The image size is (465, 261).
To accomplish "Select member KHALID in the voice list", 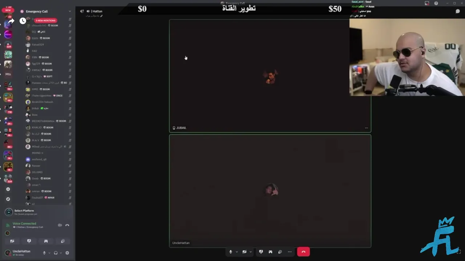I will (49, 127).
